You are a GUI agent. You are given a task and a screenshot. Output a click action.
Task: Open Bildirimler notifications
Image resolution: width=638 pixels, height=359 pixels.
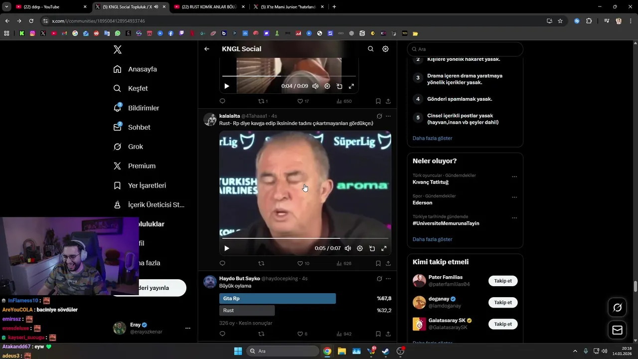136,108
